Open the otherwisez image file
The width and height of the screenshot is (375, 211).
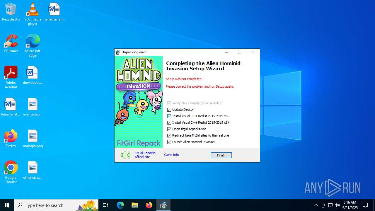coord(33,170)
